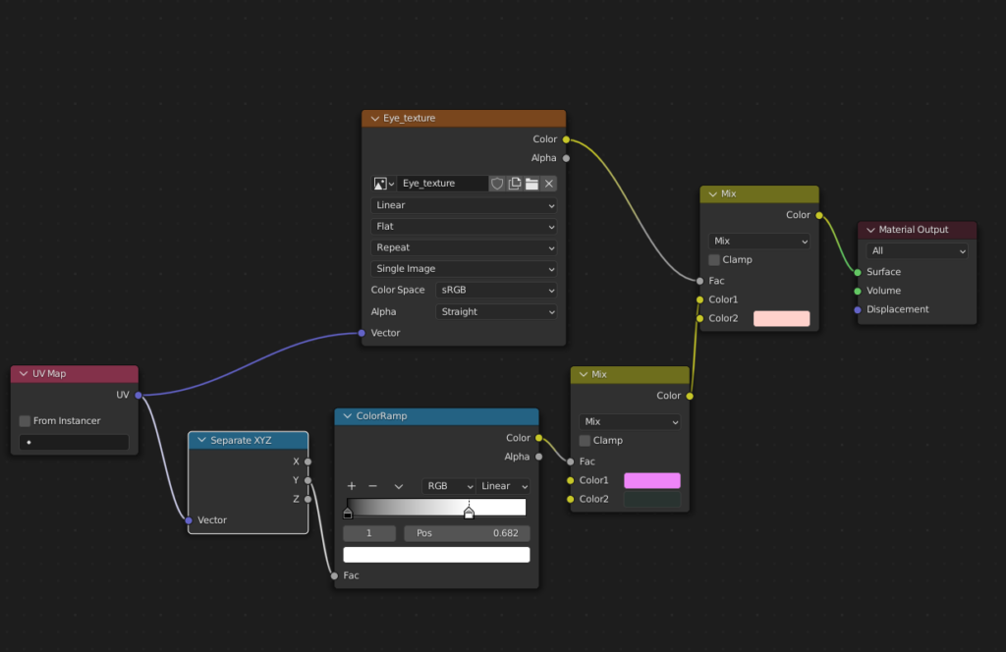Enable the From Instancer checkbox

point(25,421)
